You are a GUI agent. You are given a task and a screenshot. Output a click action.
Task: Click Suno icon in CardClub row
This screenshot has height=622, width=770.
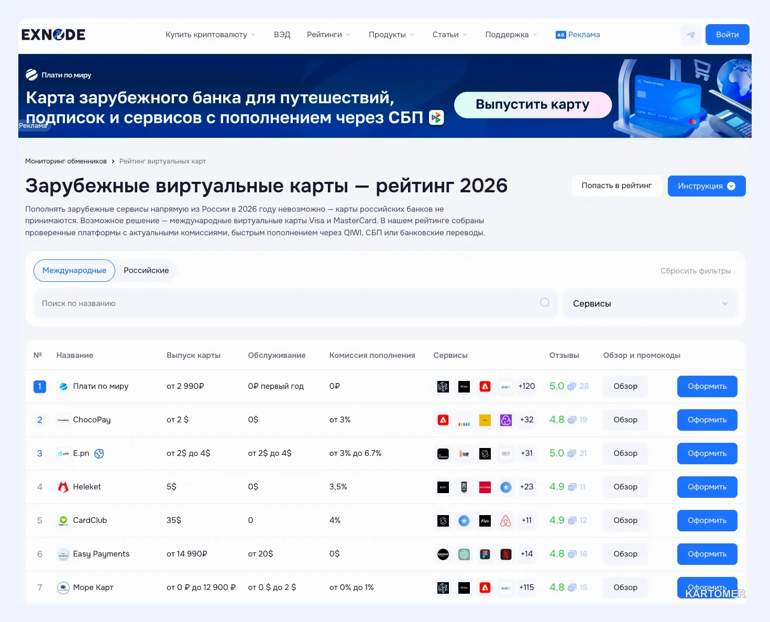(x=485, y=520)
